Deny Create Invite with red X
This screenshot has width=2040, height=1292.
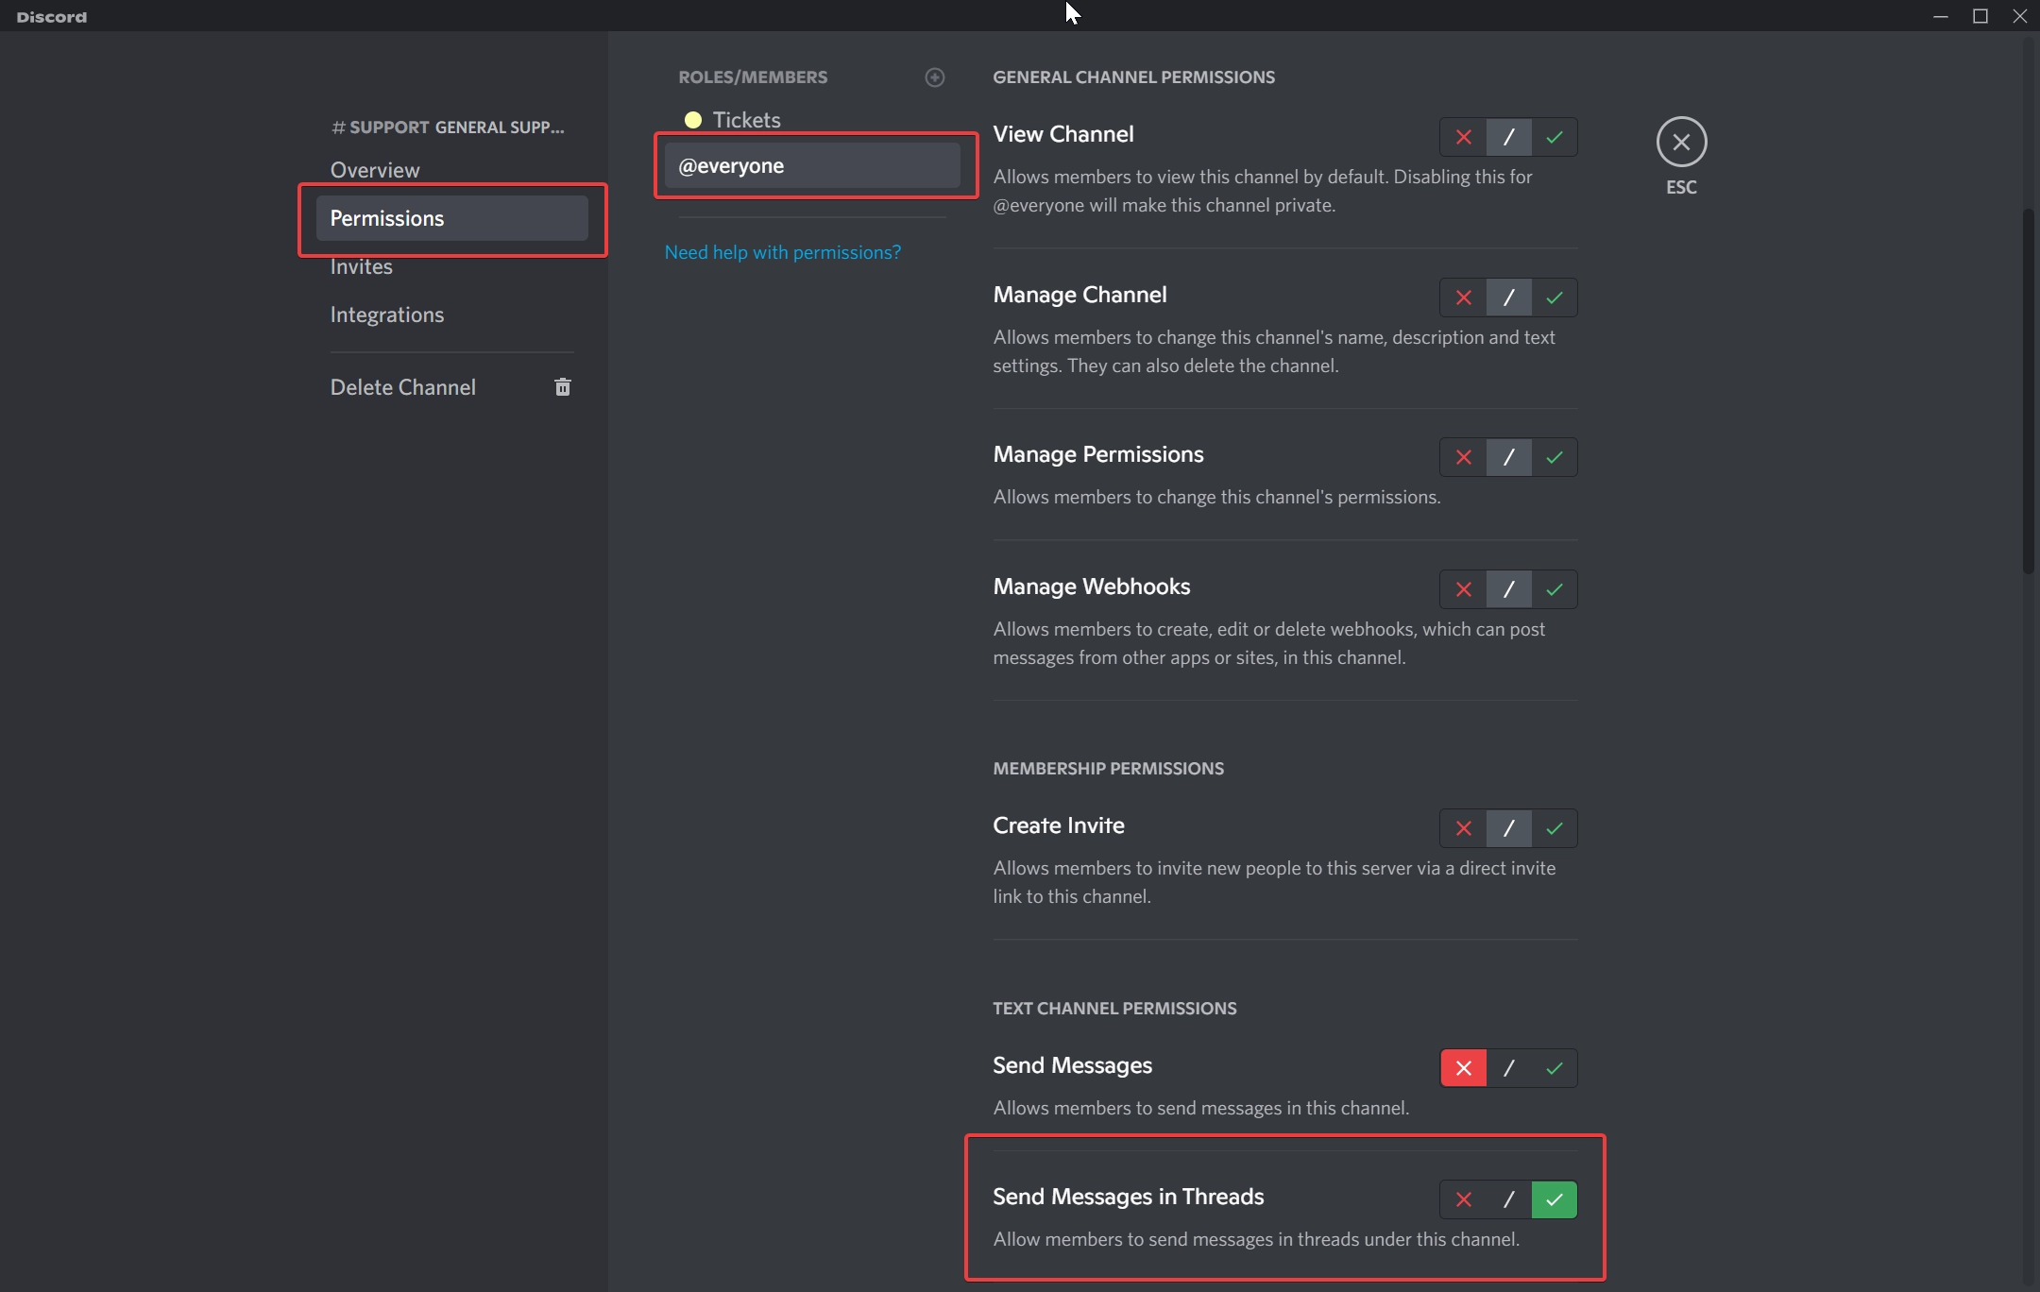[1463, 828]
